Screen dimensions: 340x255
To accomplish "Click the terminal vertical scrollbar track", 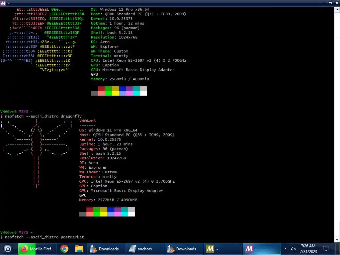I will tap(337, 125).
